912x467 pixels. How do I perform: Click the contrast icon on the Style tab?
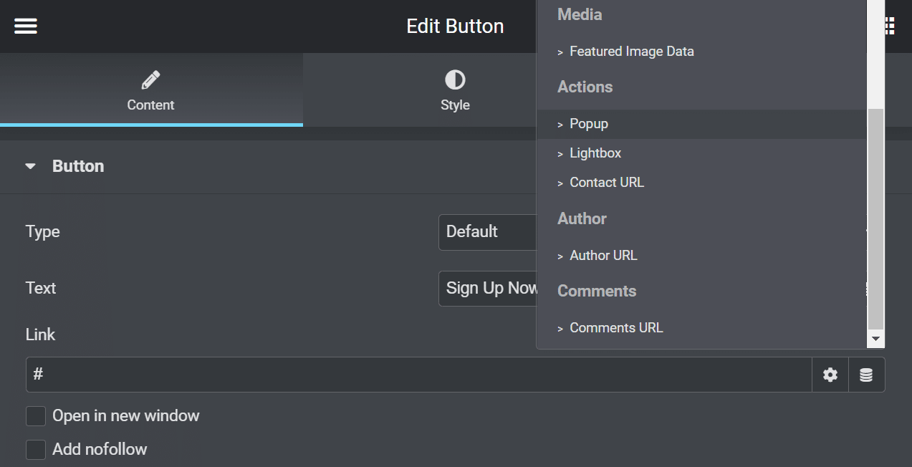tap(455, 80)
